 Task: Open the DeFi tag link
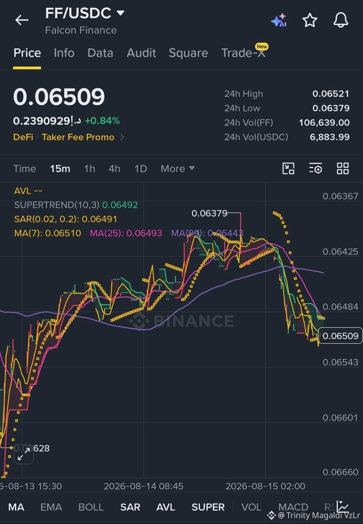[x=23, y=137]
